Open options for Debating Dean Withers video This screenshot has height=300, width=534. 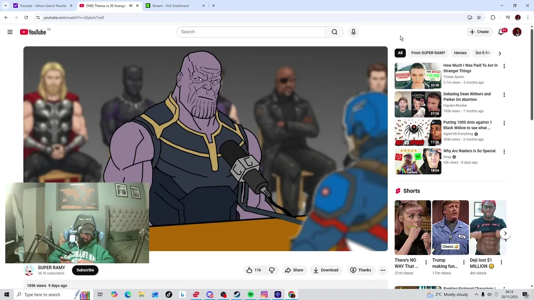pos(504,95)
